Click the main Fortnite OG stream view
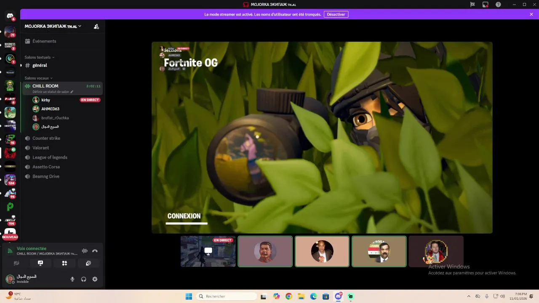This screenshot has height=303, width=539. 322,137
